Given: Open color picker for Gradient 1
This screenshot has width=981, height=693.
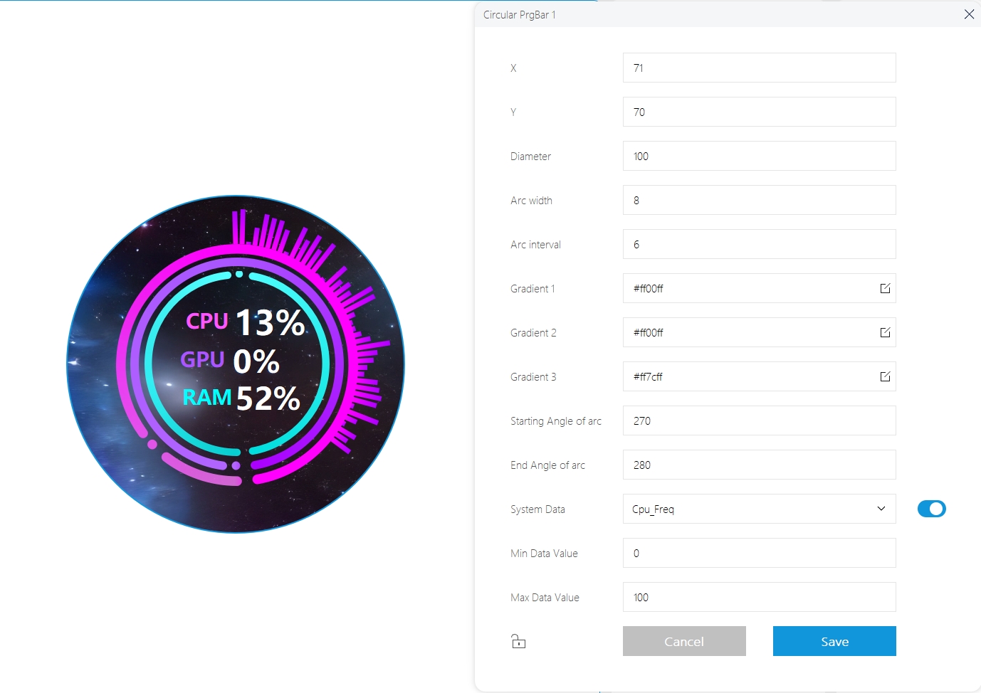Looking at the screenshot, I should point(885,288).
